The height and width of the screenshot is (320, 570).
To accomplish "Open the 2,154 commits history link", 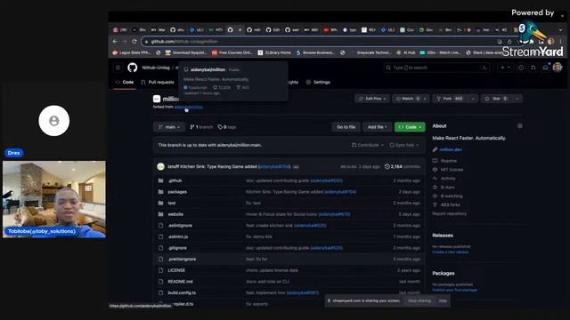I will click(x=403, y=166).
